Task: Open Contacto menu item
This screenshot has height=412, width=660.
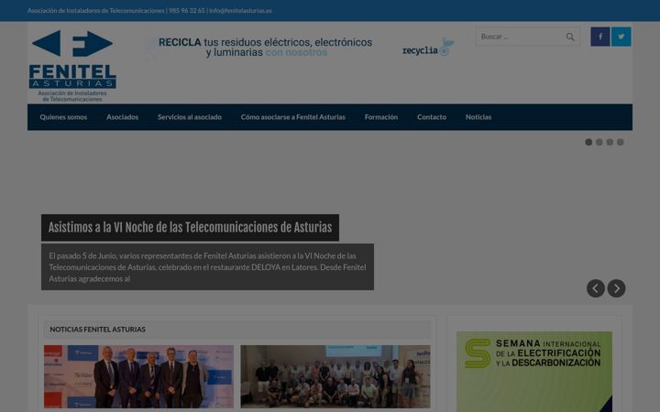Action: (x=432, y=117)
